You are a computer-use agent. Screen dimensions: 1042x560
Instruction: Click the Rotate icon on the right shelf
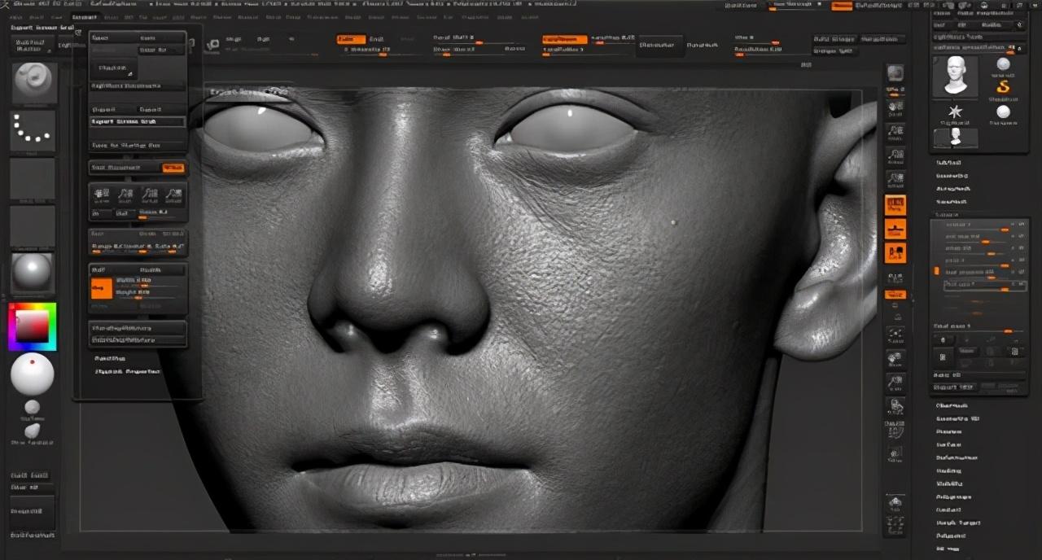point(895,405)
